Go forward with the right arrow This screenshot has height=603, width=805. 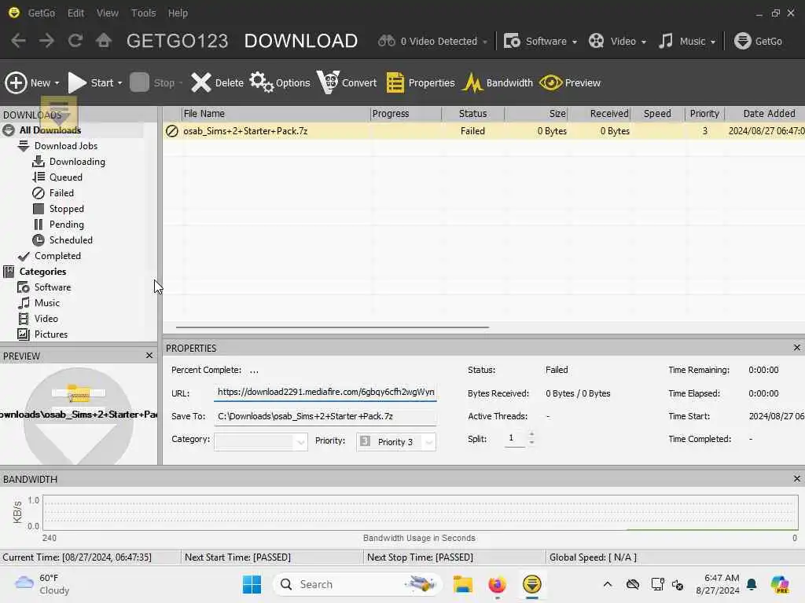pyautogui.click(x=46, y=41)
